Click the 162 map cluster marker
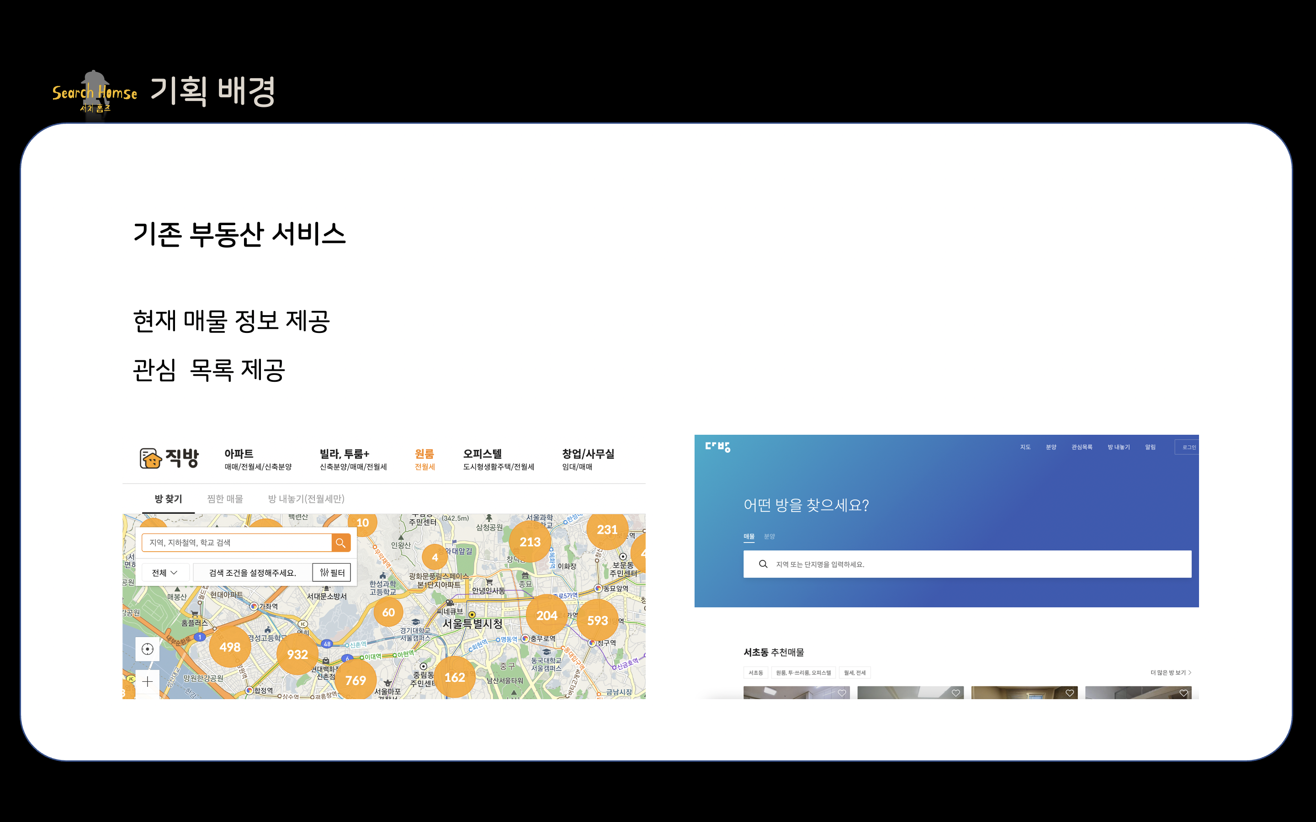The height and width of the screenshot is (822, 1316). 455,677
